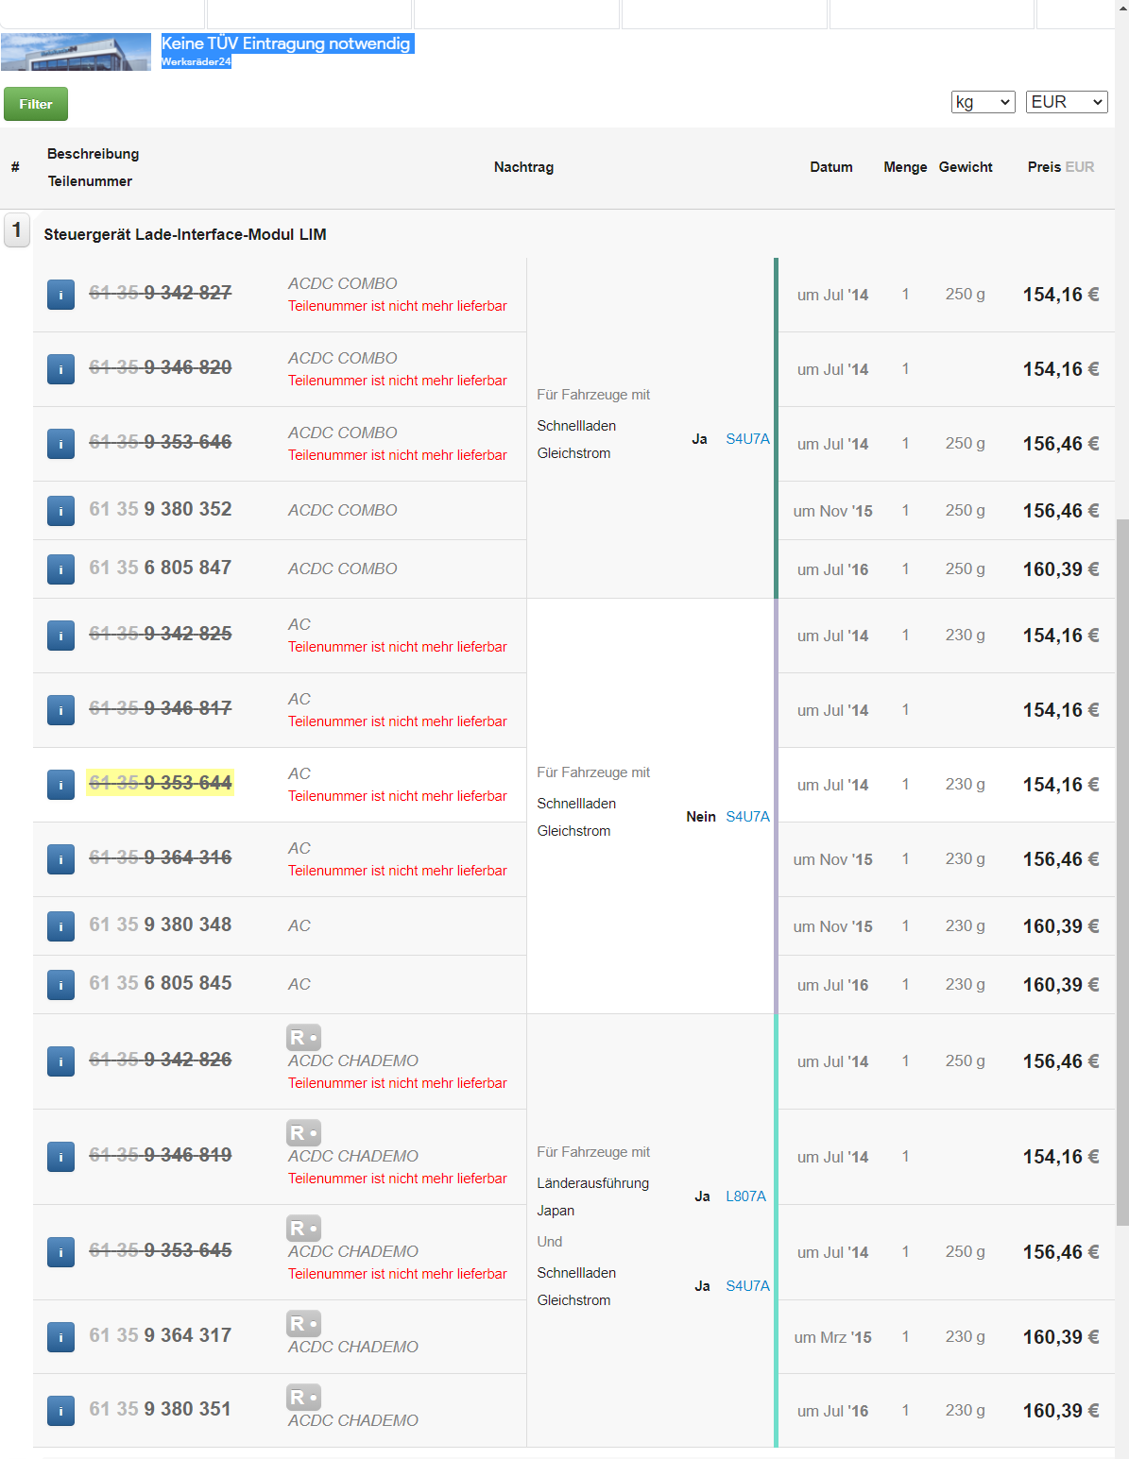Click the Werksräder24 banner thumbnail image

76,52
